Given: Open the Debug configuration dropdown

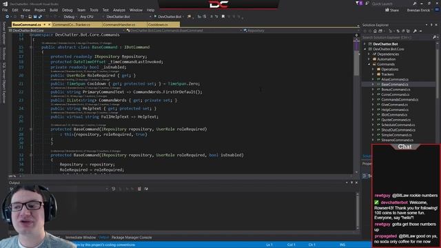Looking at the screenshot, I should [70, 17].
